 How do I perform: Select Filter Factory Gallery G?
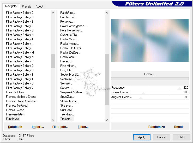20,30
